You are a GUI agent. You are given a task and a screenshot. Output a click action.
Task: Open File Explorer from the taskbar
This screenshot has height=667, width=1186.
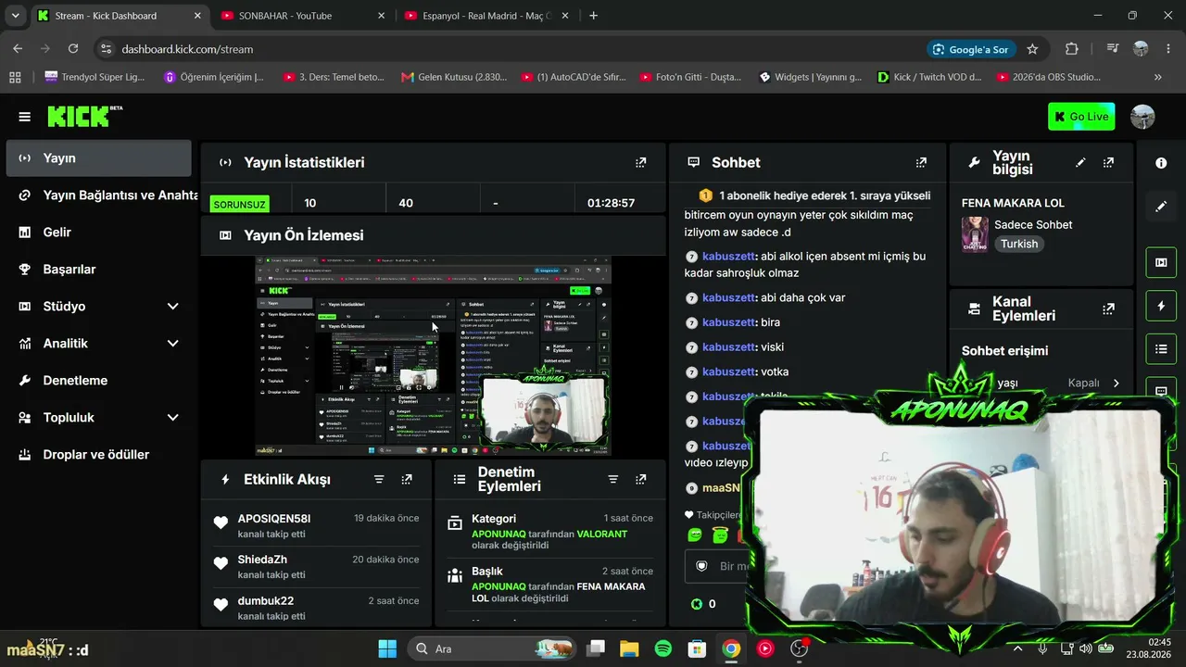click(629, 648)
